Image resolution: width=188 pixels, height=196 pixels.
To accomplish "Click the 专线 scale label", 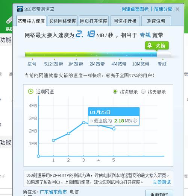I will [x=162, y=64].
